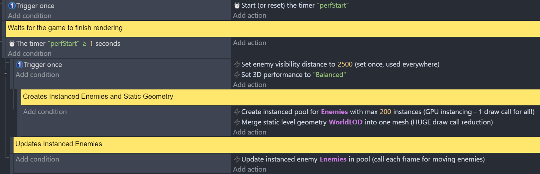
Task: Add a condition beside the Create instanced pool action
Action: tap(45, 112)
